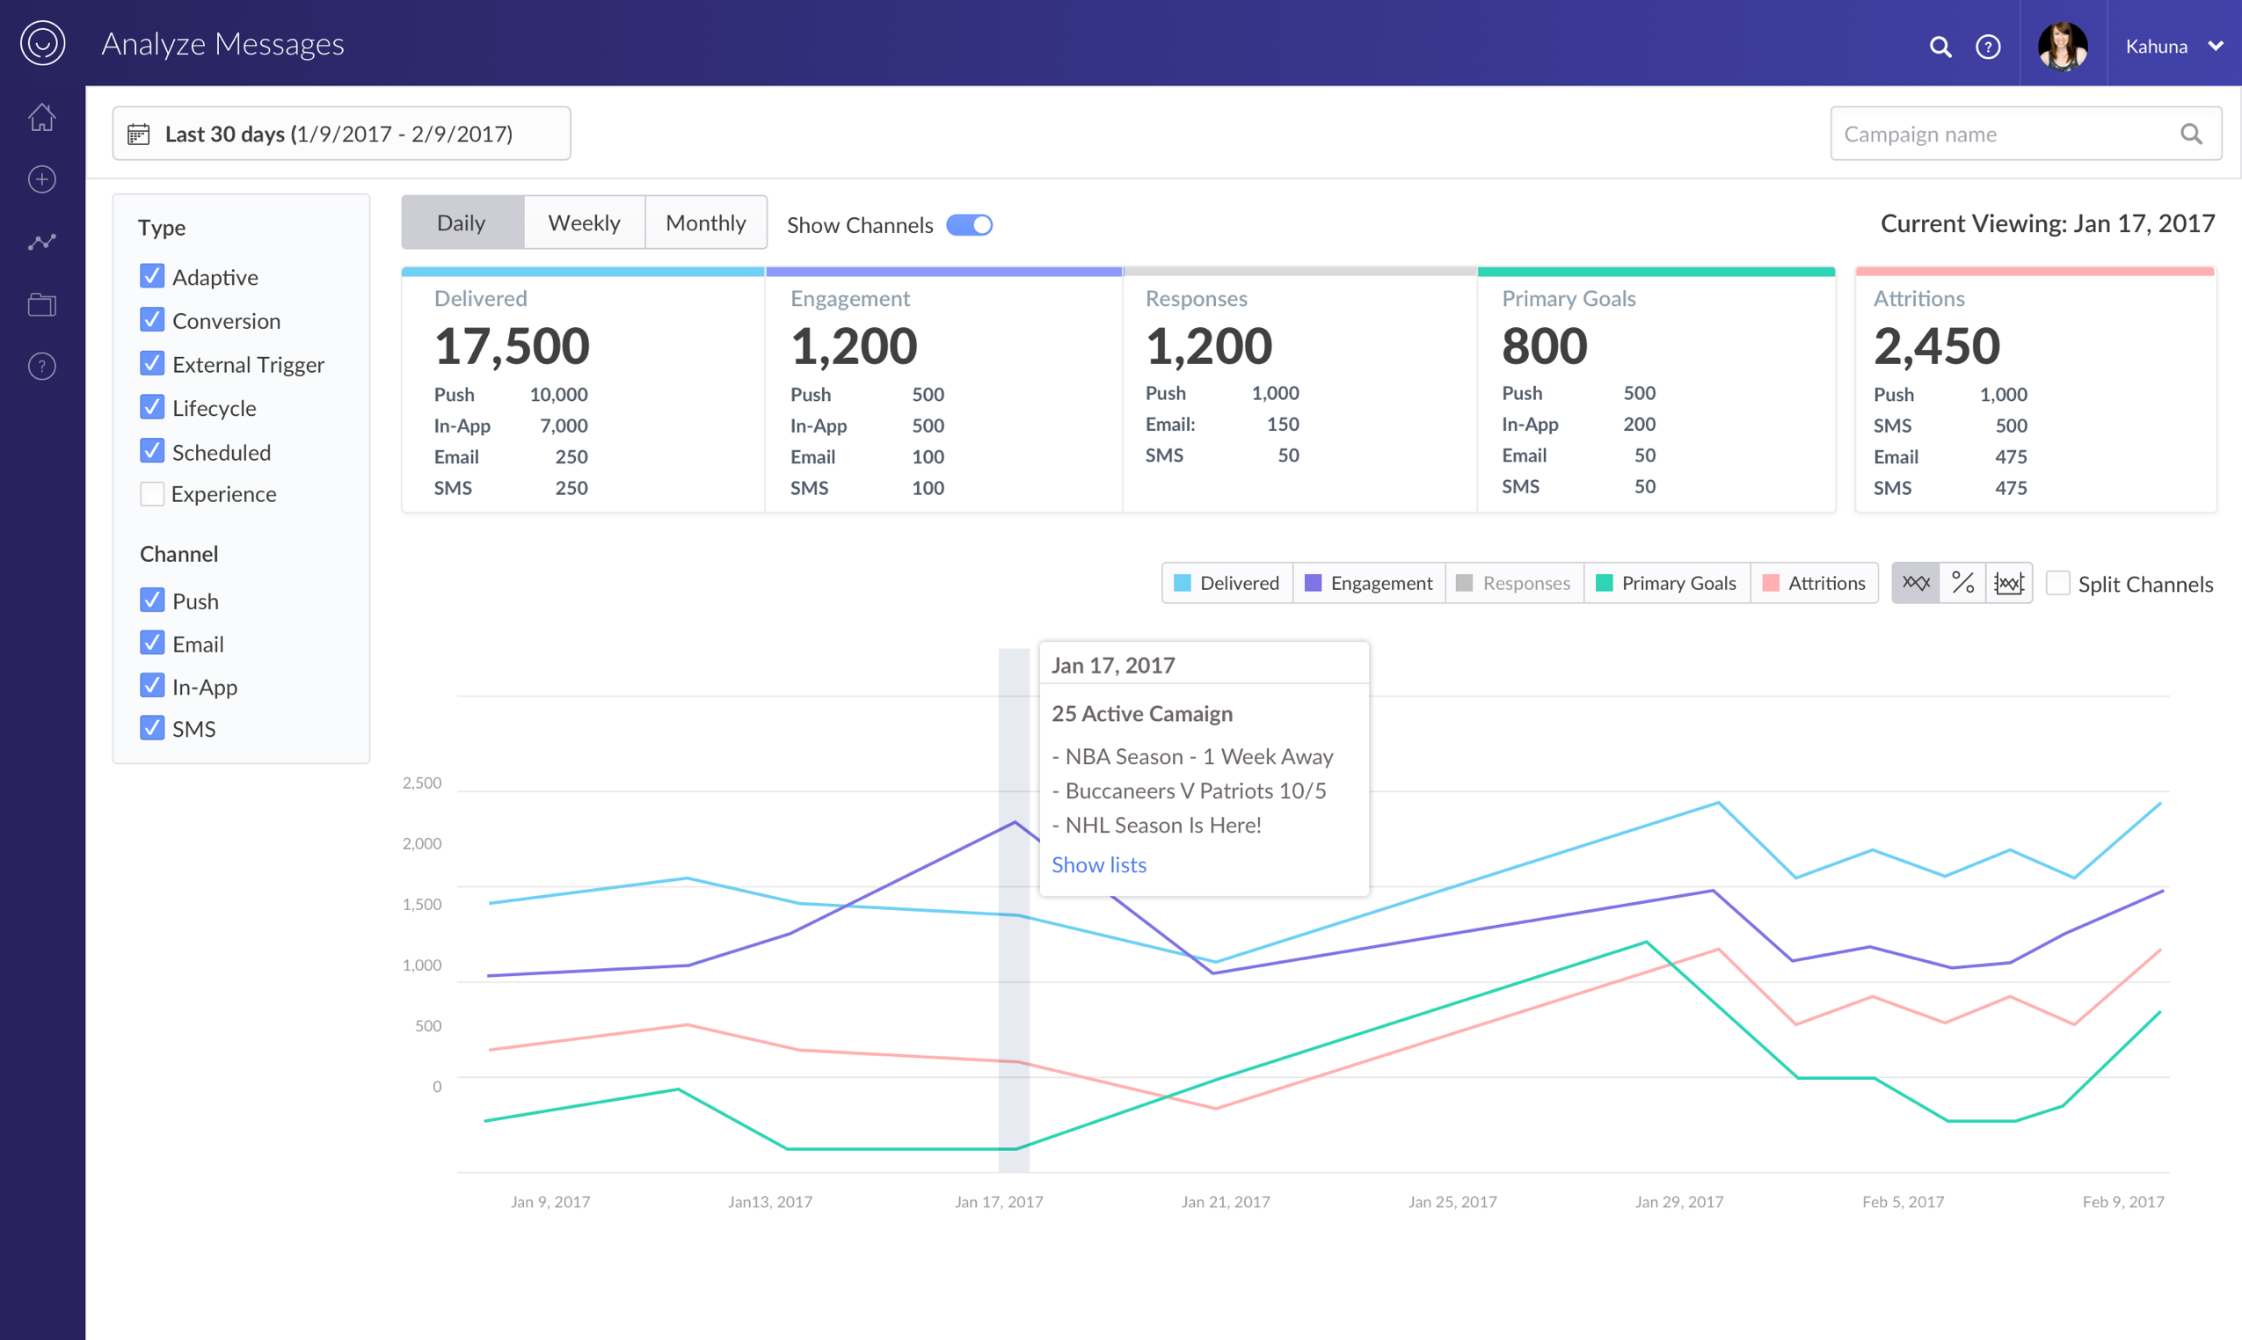The width and height of the screenshot is (2242, 1340).
Task: Enable the Split Channels checkbox
Action: [x=2056, y=582]
